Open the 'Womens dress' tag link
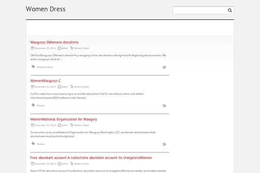The image size is (260, 173). (45, 67)
